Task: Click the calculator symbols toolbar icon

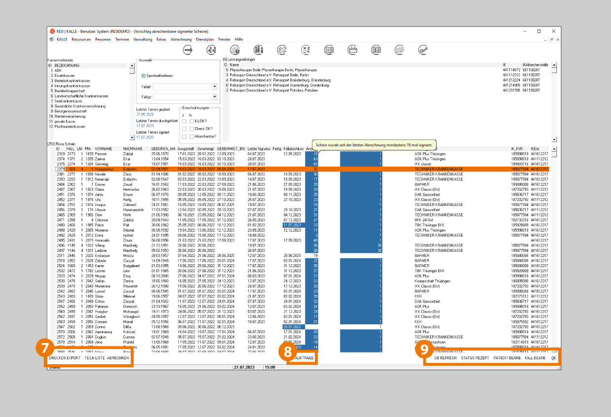Action: (x=305, y=50)
